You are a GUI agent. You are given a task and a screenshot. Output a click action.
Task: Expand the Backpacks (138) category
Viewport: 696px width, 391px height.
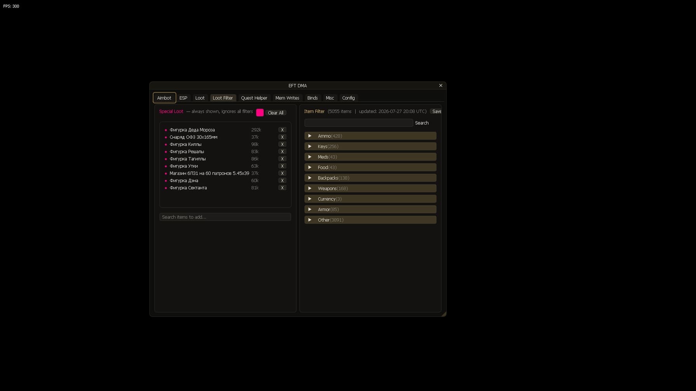(x=370, y=178)
